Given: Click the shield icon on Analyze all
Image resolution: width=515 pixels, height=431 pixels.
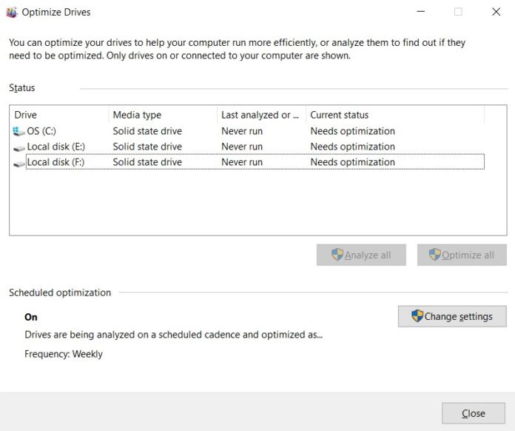Looking at the screenshot, I should point(337,255).
